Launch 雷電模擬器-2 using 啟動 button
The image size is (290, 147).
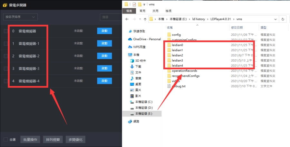point(104,56)
